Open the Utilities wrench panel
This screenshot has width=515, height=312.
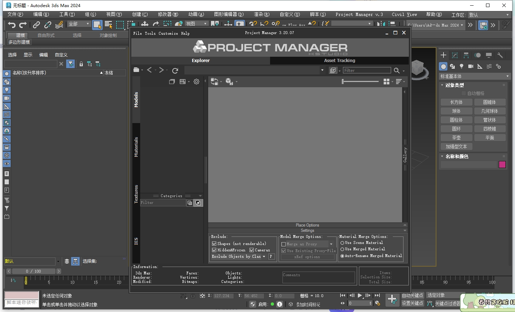pyautogui.click(x=500, y=55)
